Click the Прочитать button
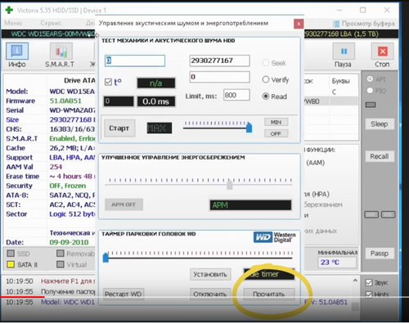The height and width of the screenshot is (324, 409). pos(269,294)
